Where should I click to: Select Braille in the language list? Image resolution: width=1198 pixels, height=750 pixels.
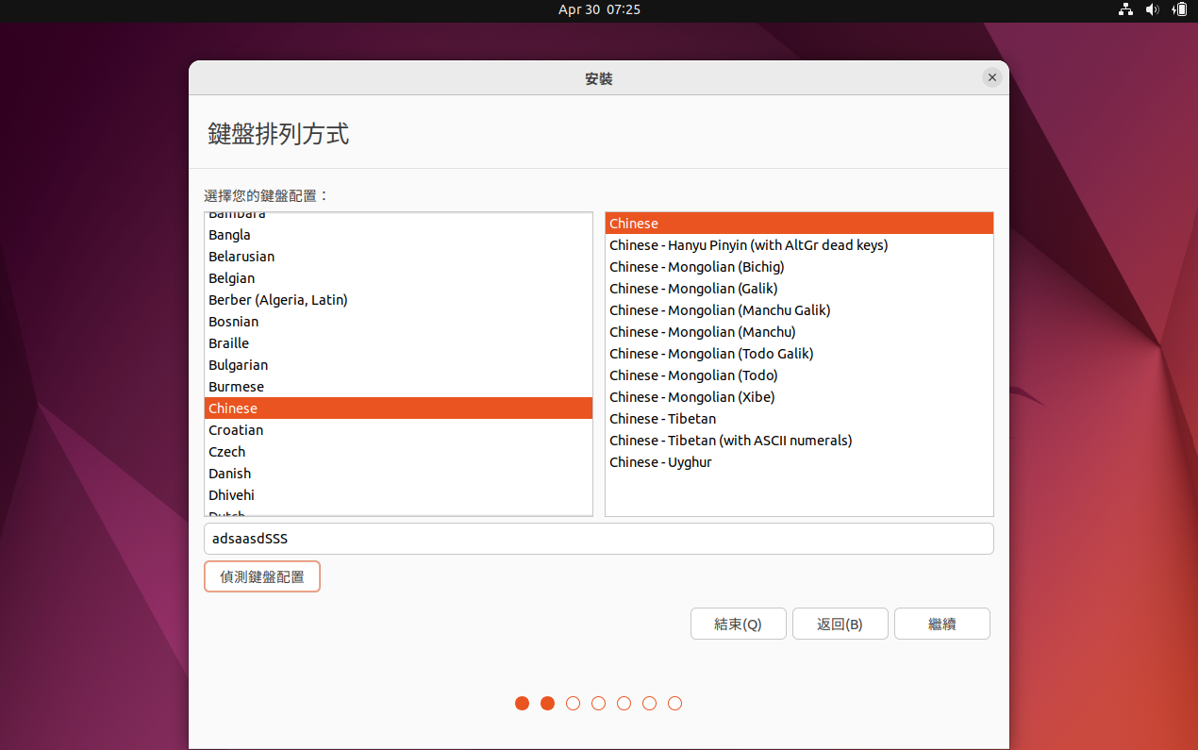point(398,343)
